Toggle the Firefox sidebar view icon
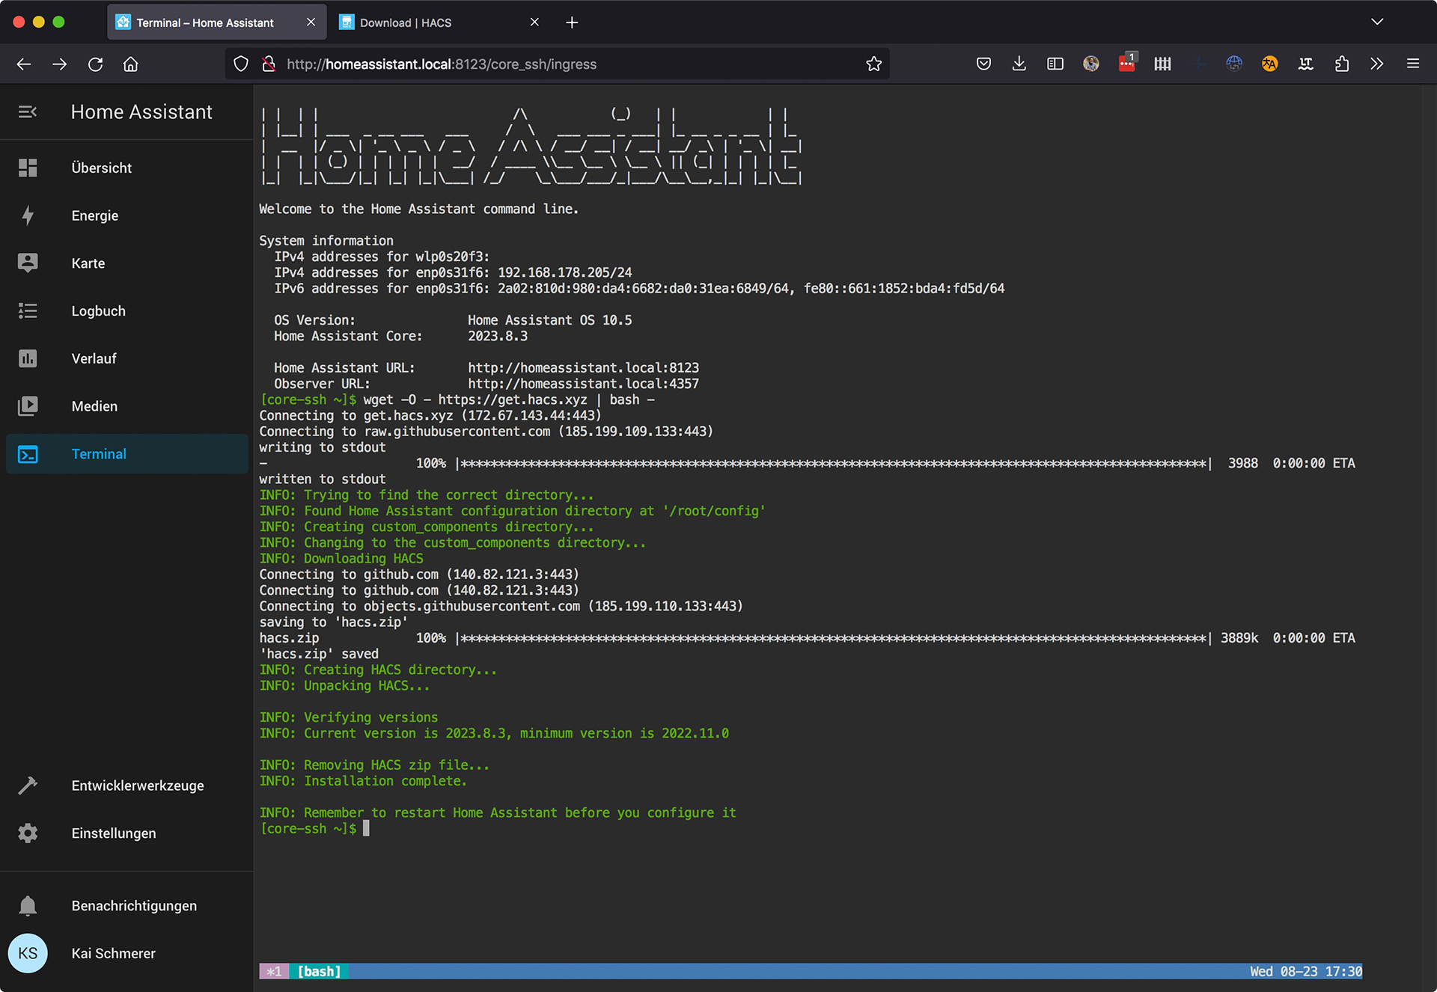 (x=1055, y=64)
